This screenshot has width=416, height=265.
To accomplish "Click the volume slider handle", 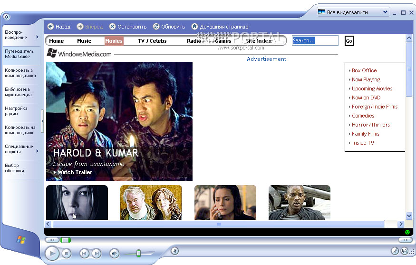I will click(138, 253).
